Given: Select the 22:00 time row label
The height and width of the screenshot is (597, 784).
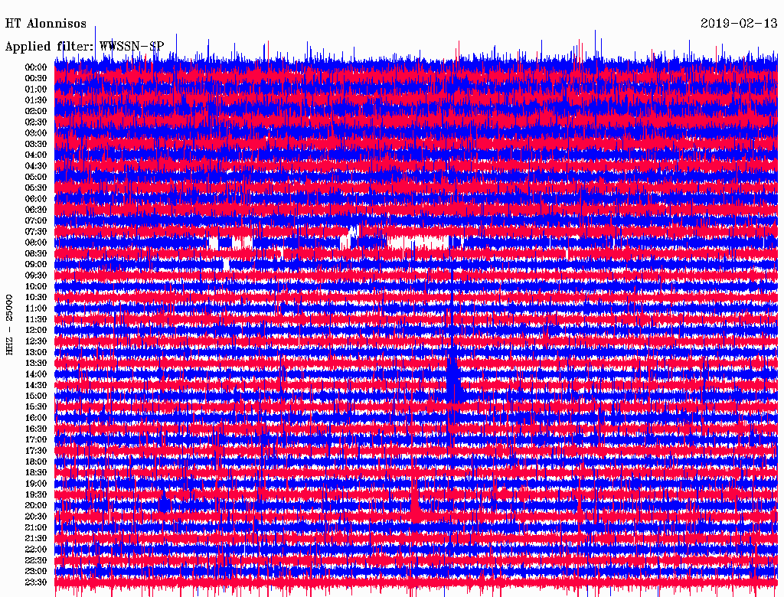Looking at the screenshot, I should point(36,549).
